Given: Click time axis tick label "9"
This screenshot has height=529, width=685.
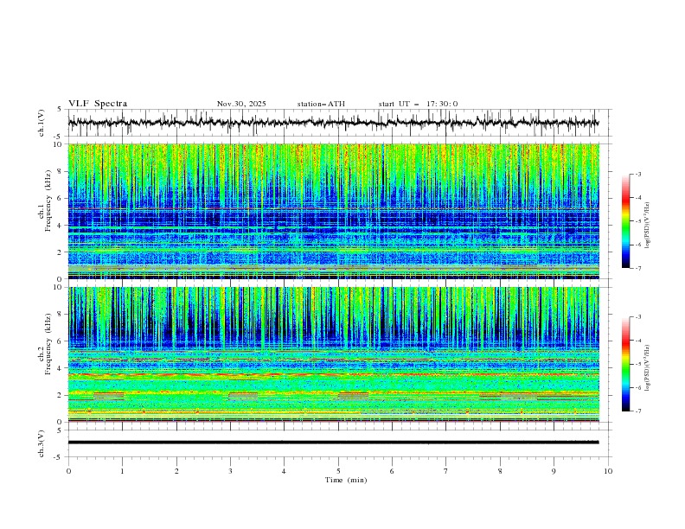Looking at the screenshot, I should 554,471.
